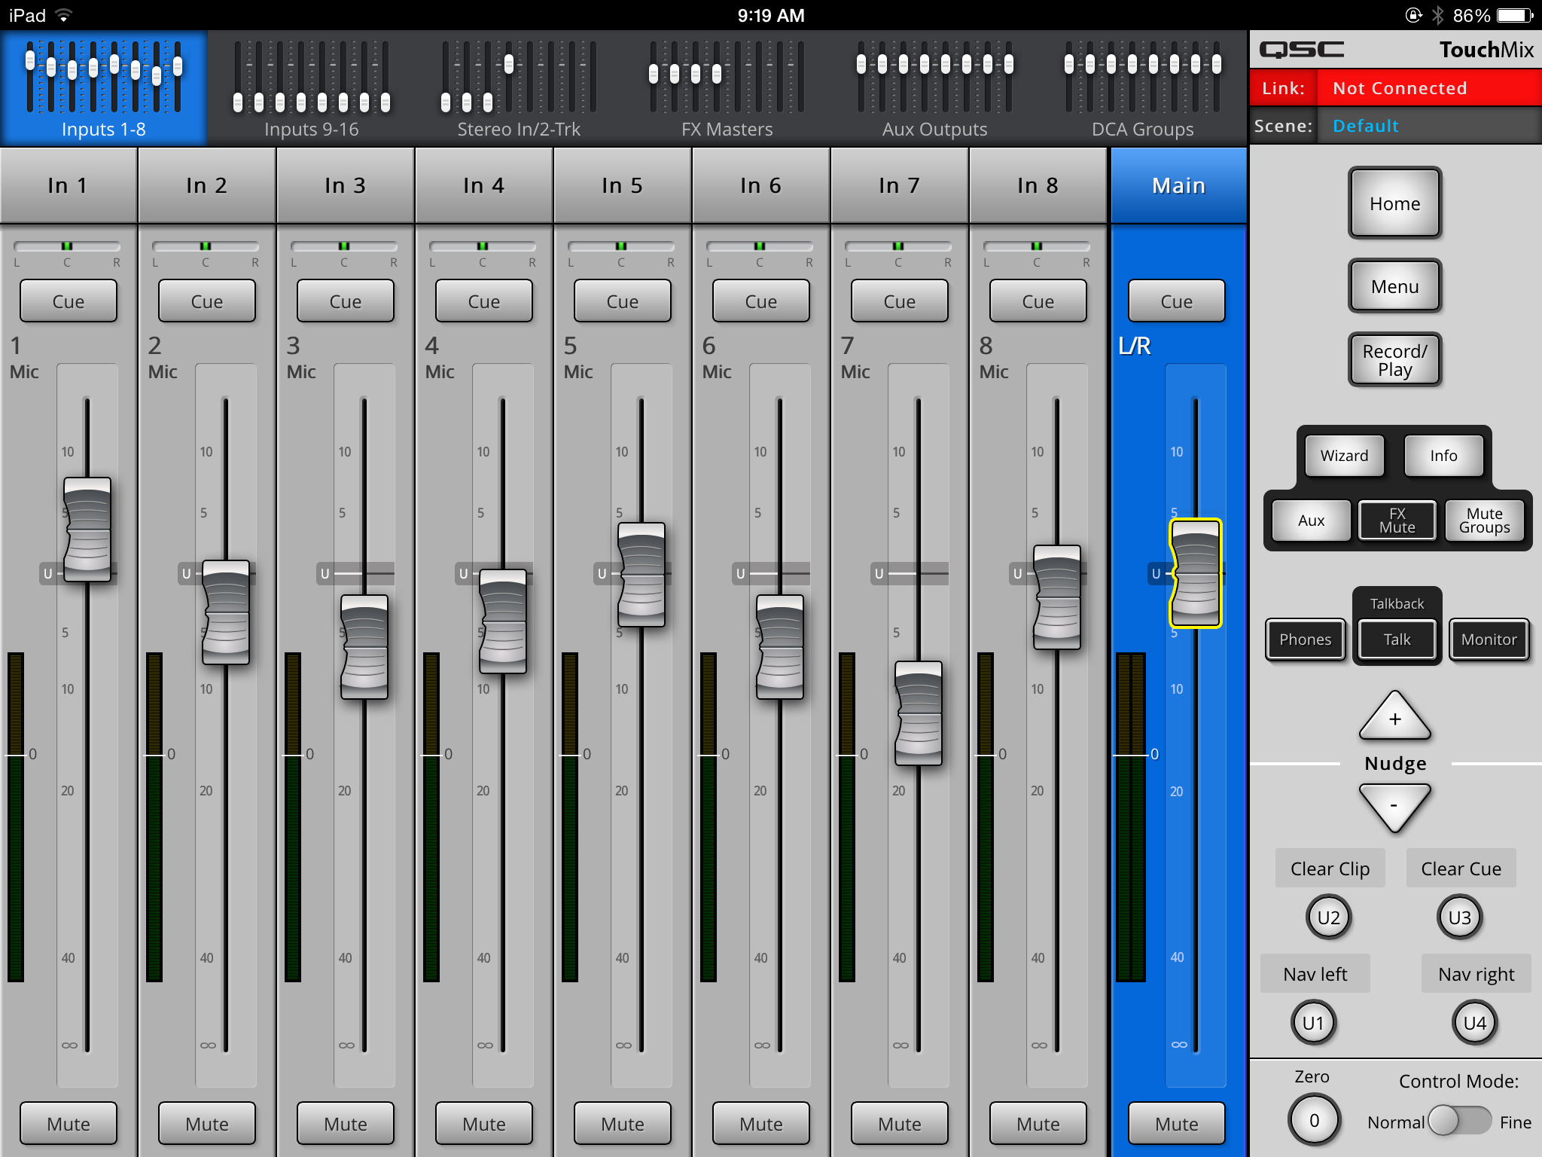Open the Aux Outputs bank
The height and width of the screenshot is (1157, 1542).
[x=934, y=87]
